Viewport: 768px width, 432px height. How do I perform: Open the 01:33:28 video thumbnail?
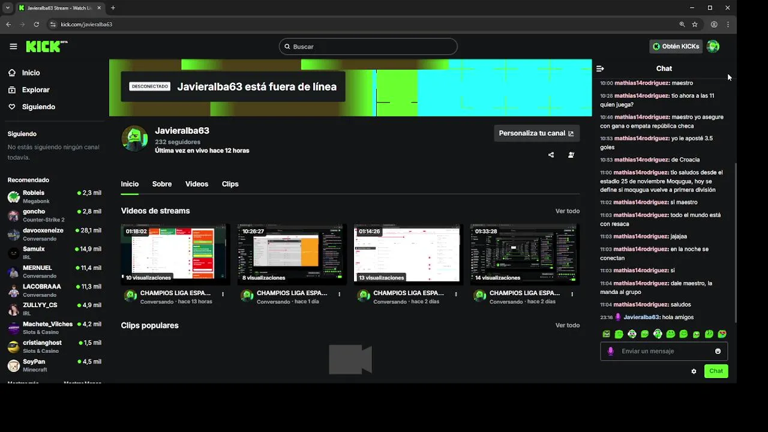[524, 253]
